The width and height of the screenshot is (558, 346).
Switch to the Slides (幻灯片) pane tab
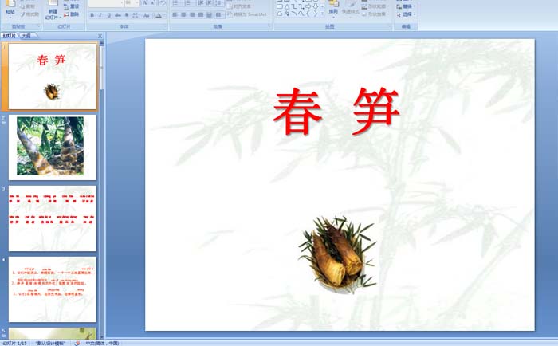(10, 36)
